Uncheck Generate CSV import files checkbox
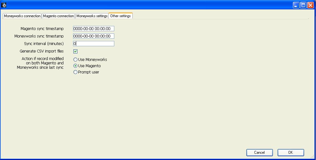This screenshot has width=316, height=160. (75, 52)
